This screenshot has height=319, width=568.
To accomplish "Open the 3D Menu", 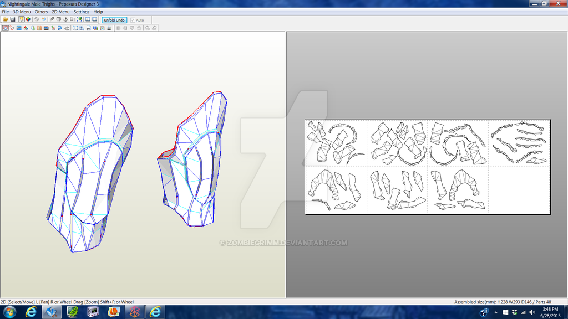I will (x=22, y=12).
